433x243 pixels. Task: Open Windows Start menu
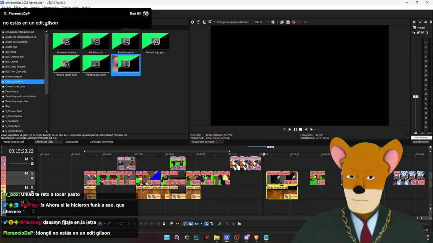[167, 238]
